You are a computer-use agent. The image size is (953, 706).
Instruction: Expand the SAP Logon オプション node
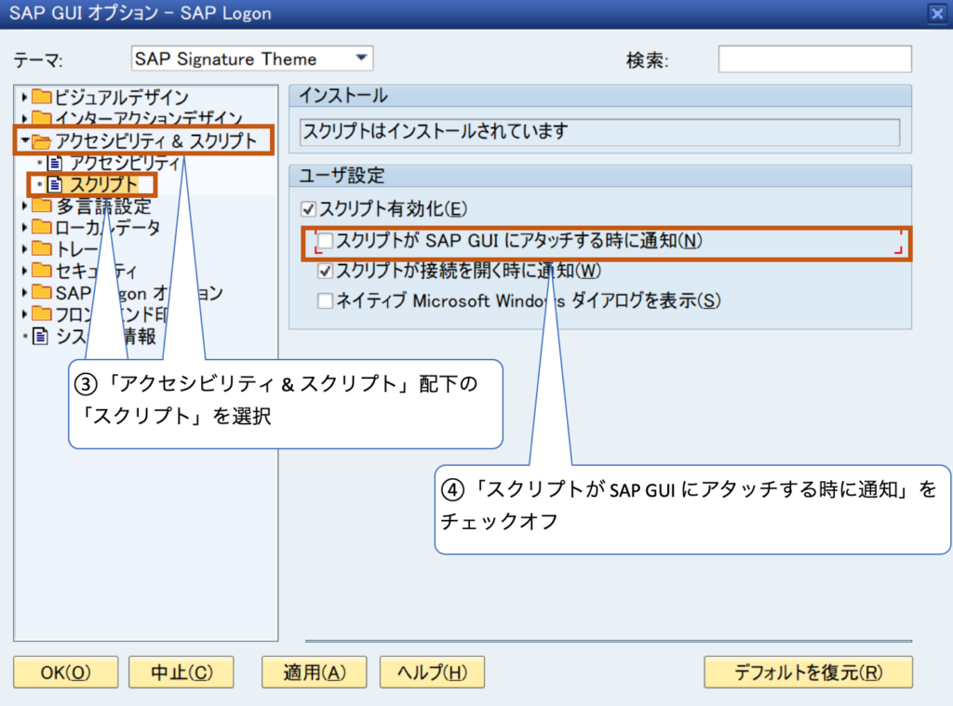tap(24, 292)
